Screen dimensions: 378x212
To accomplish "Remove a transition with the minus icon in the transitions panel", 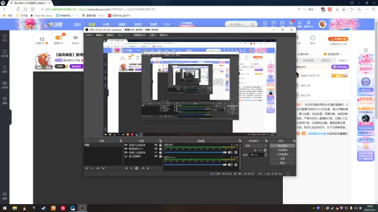I will tap(260, 150).
